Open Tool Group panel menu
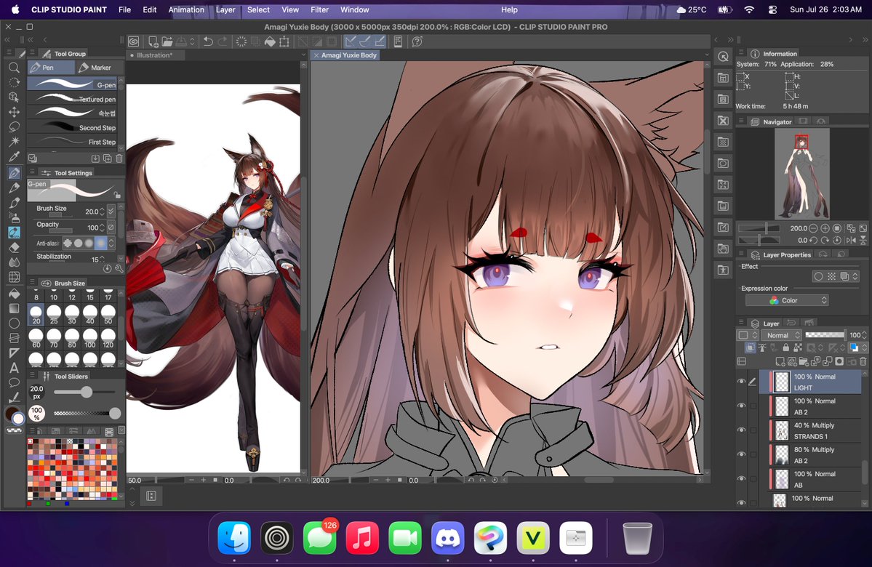 (32, 53)
